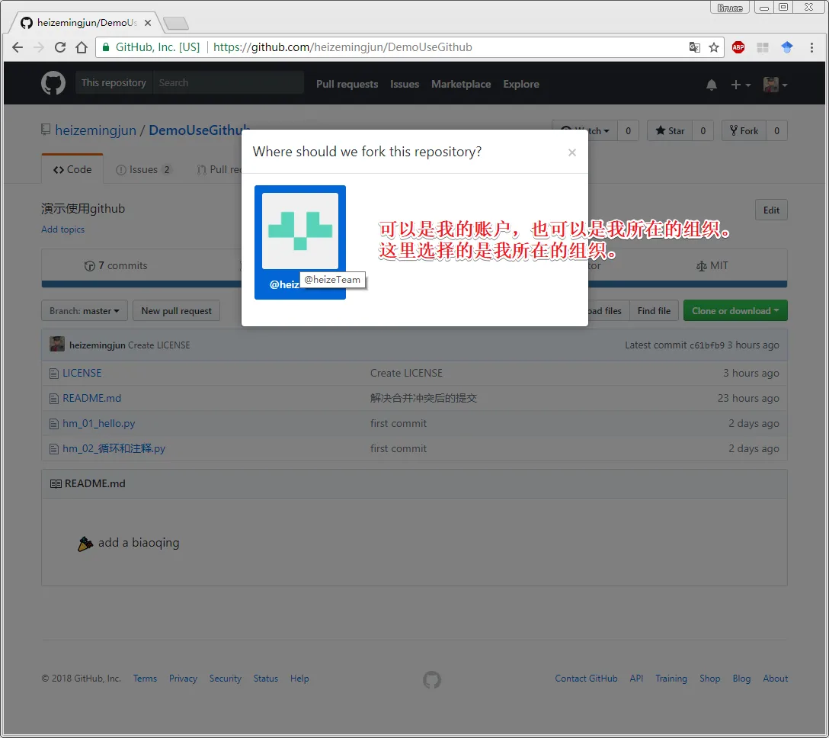Expand the Clone or download dropdown
829x738 pixels.
click(735, 310)
